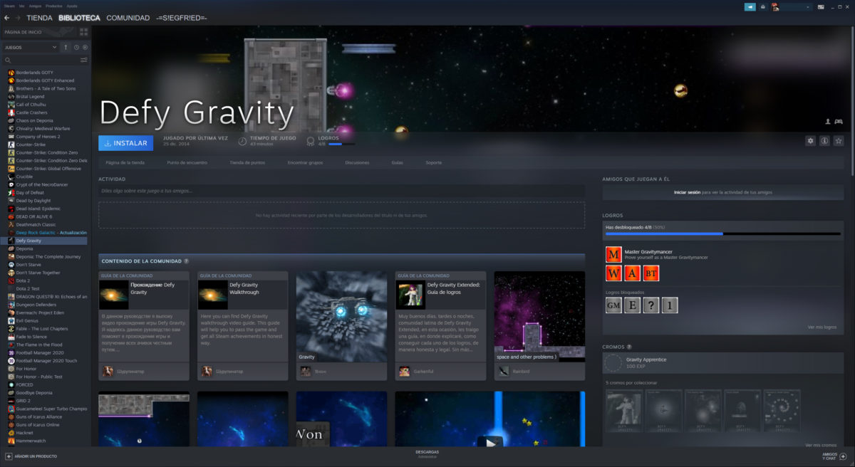Image resolution: width=855 pixels, height=467 pixels.
Task: Open the game information icon
Action: click(x=824, y=141)
